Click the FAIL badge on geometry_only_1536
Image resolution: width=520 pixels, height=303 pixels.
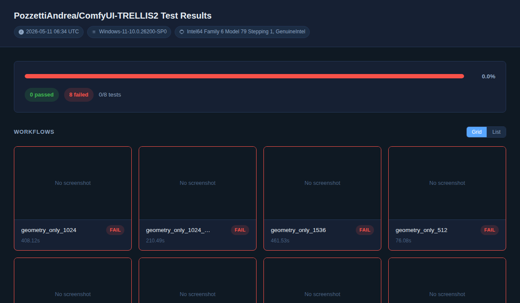[x=365, y=230]
